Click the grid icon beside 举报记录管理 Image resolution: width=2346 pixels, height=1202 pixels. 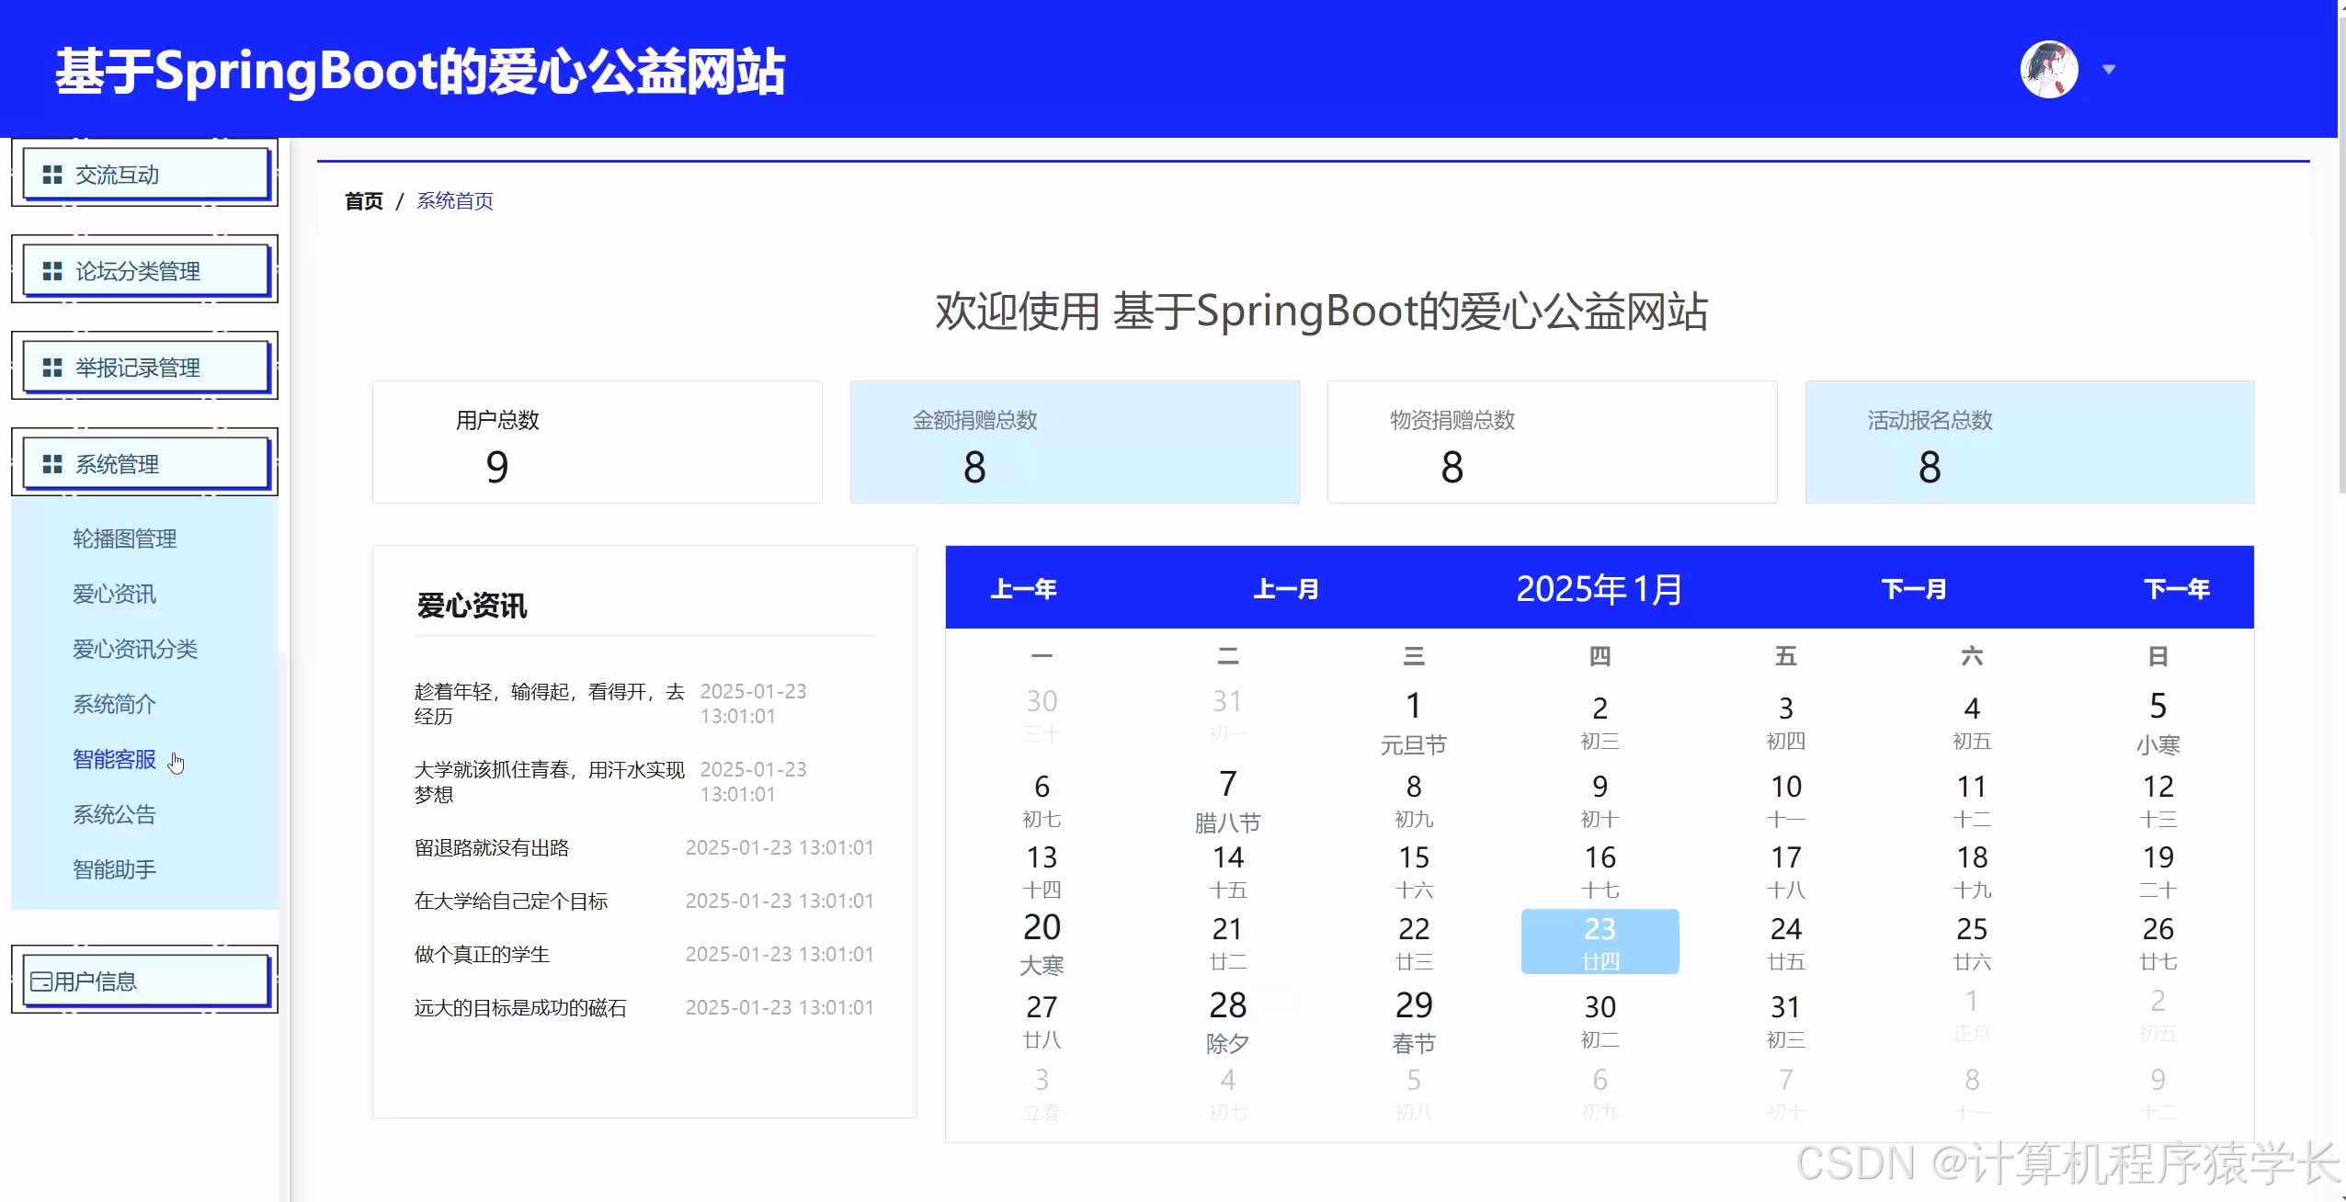click(52, 368)
